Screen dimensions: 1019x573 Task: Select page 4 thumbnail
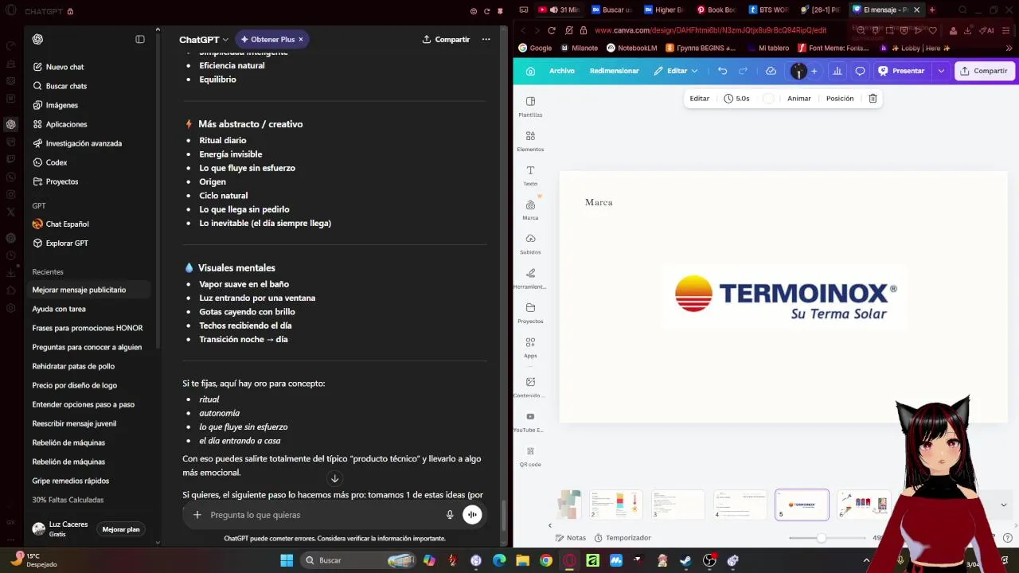pos(740,505)
